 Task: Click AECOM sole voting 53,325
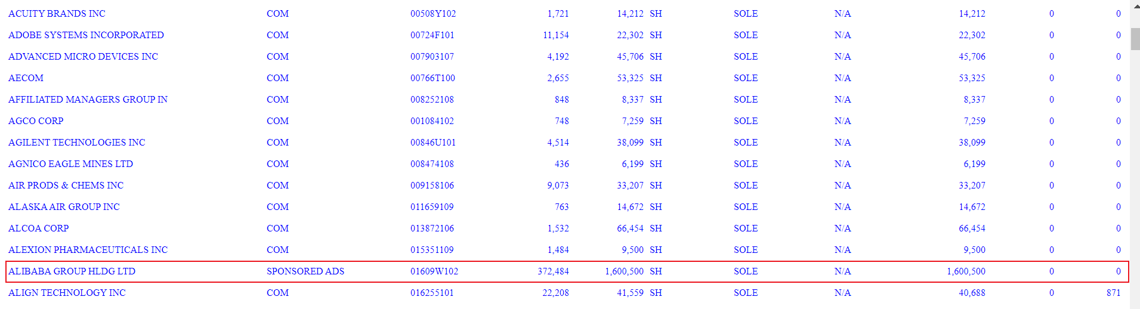[972, 78]
